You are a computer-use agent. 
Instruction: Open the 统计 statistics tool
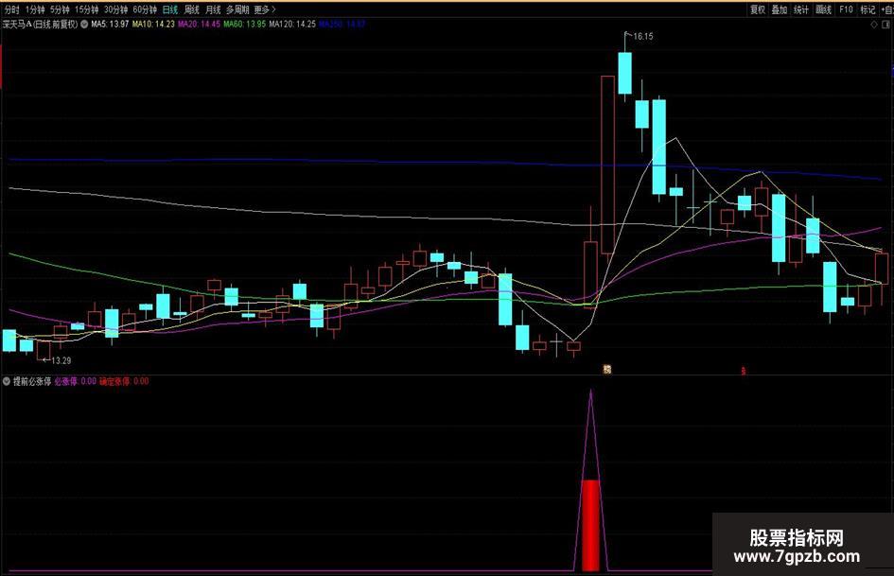point(801,9)
